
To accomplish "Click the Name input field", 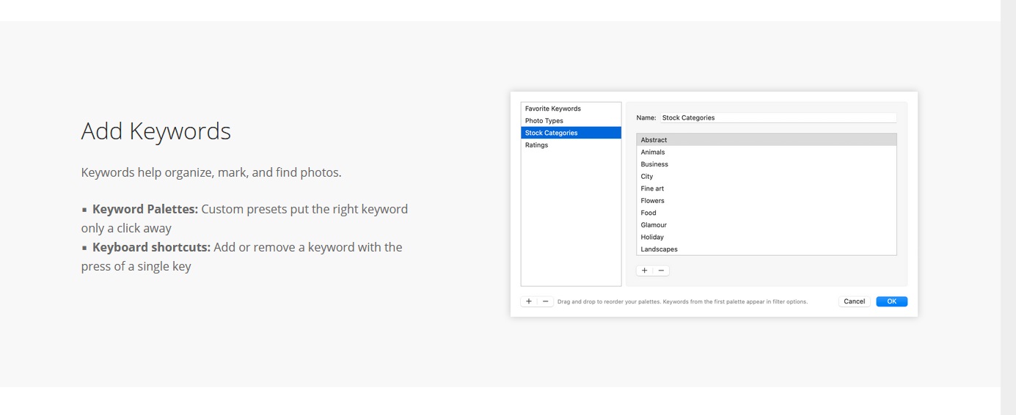I will (777, 117).
